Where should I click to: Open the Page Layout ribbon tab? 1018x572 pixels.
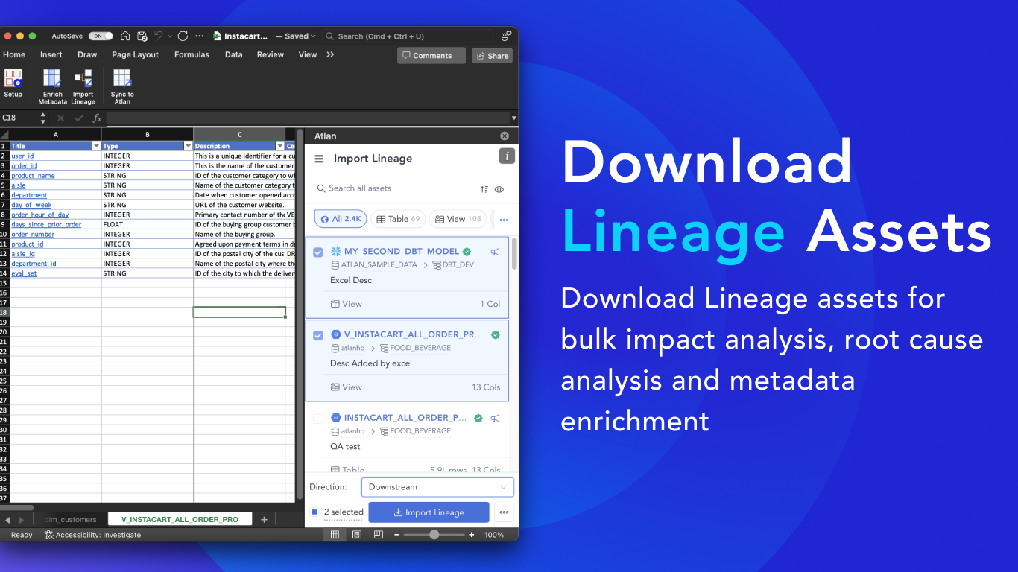pyautogui.click(x=136, y=54)
